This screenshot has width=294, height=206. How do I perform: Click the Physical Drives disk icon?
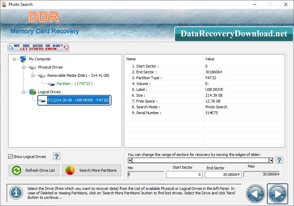point(33,67)
